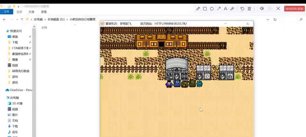Click the building marked R in the game
Viewport: 306px width, 137px height.
point(226,73)
